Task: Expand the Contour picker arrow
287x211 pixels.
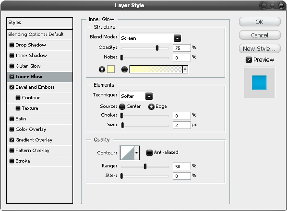Action: click(137, 153)
